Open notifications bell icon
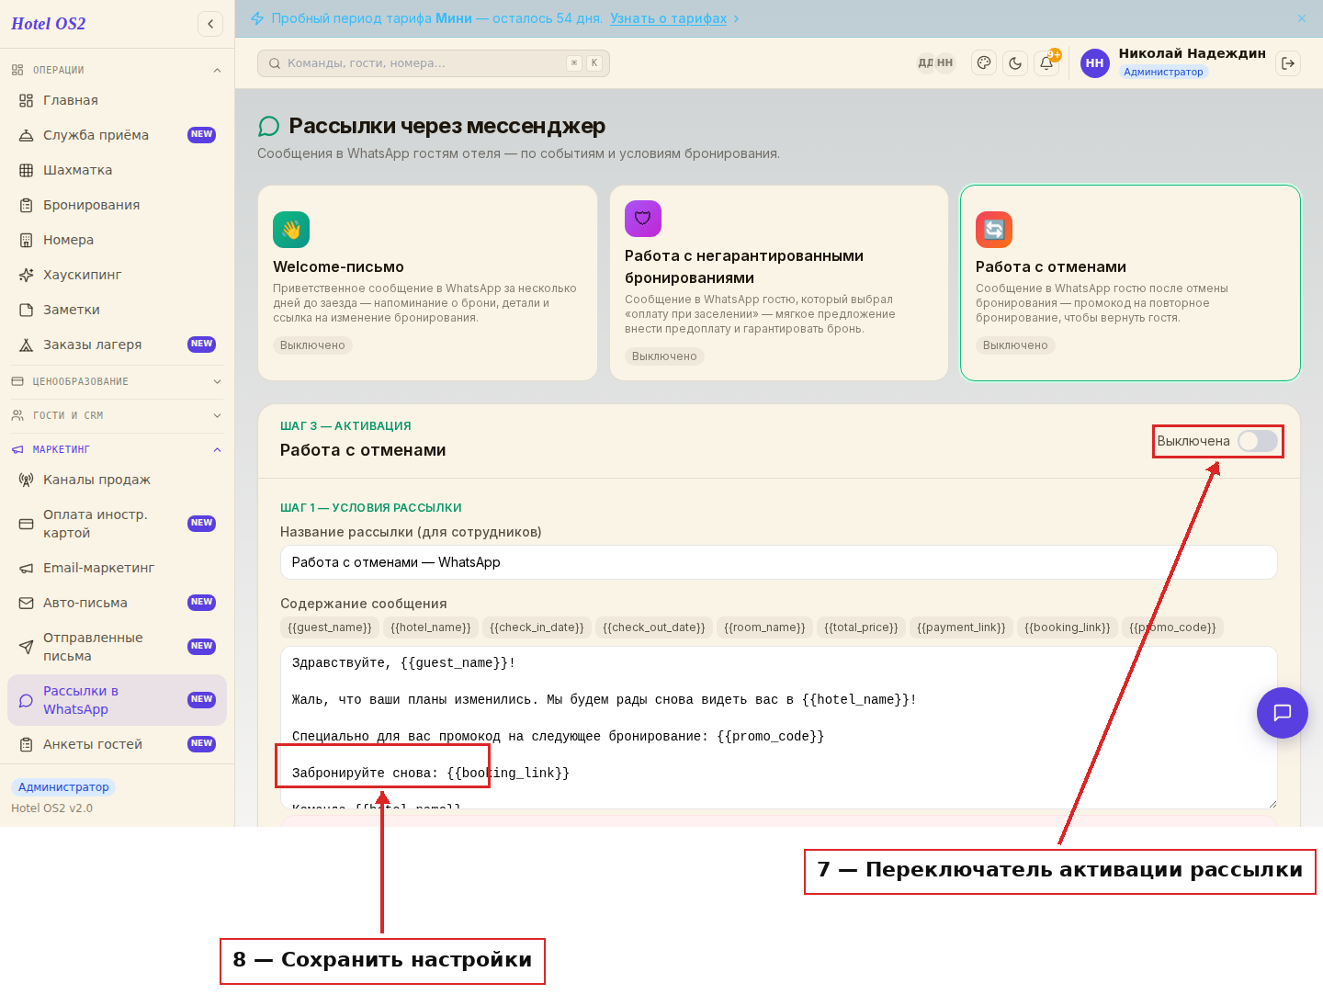 (1046, 63)
